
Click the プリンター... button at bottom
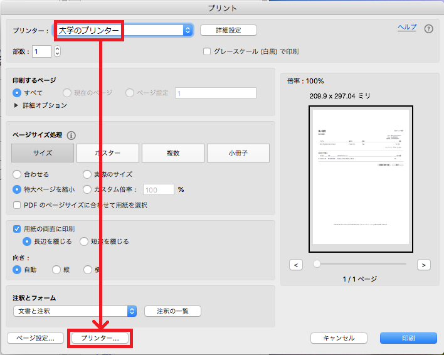(x=100, y=338)
